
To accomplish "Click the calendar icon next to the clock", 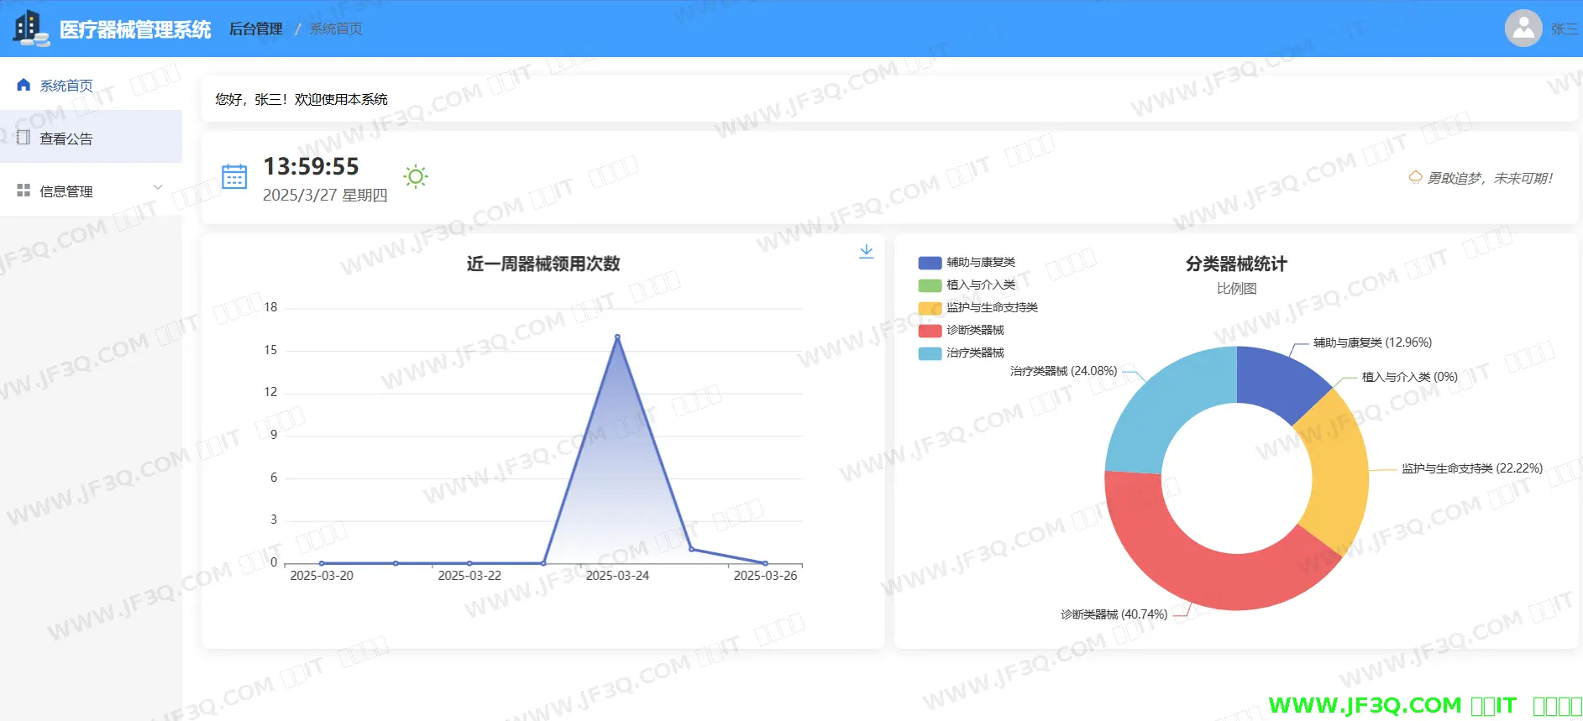I will [x=234, y=177].
